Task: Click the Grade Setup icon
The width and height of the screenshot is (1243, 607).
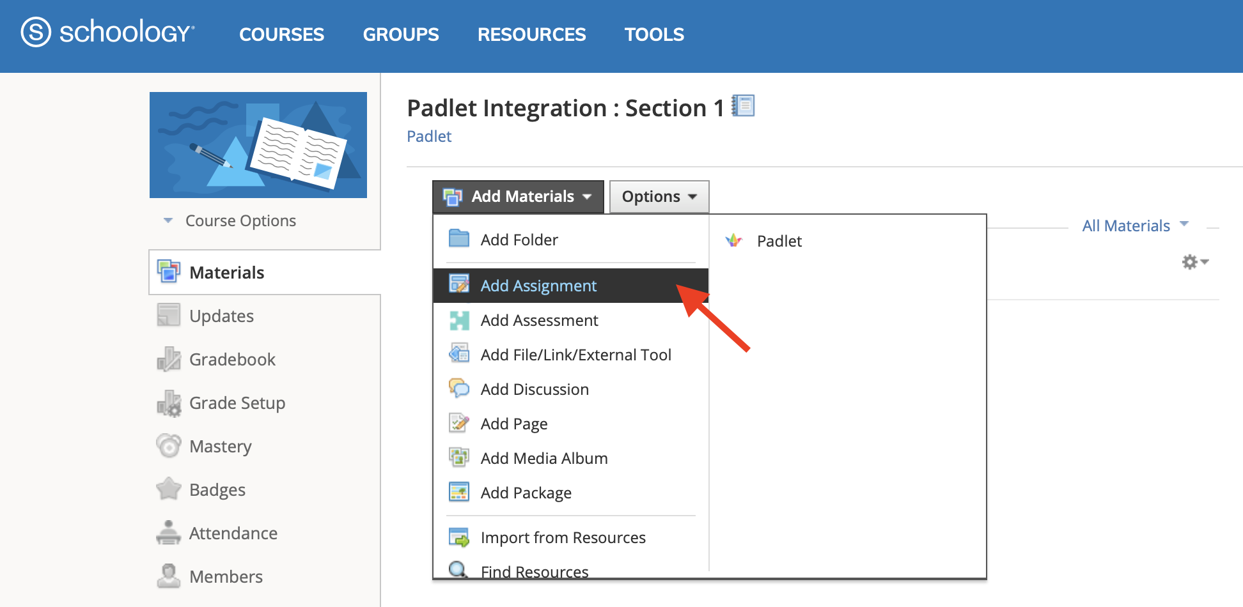Action: [x=169, y=403]
